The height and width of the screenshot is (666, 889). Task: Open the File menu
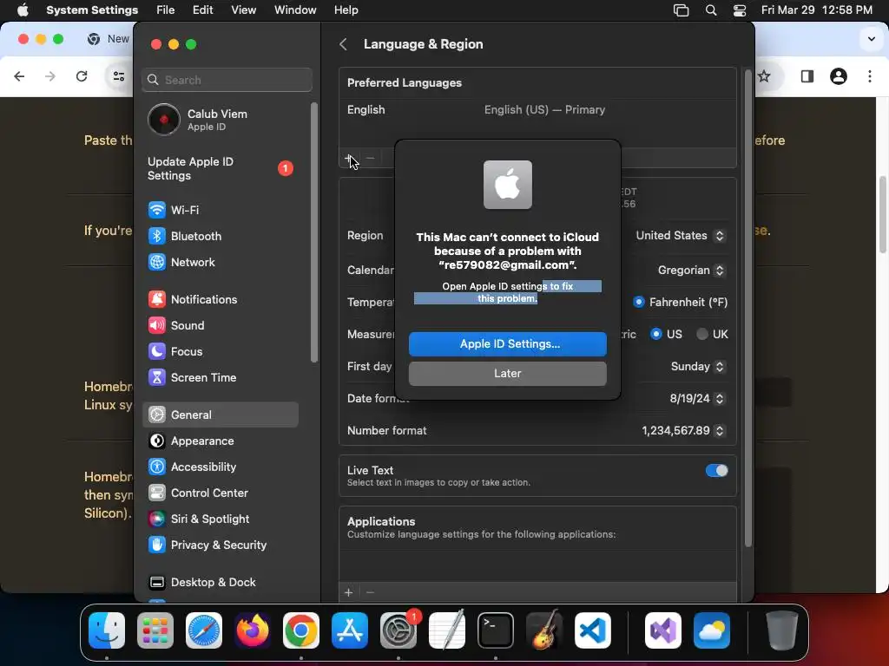tap(166, 10)
